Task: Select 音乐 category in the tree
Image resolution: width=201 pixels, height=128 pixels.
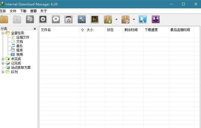Action: coord(19,46)
